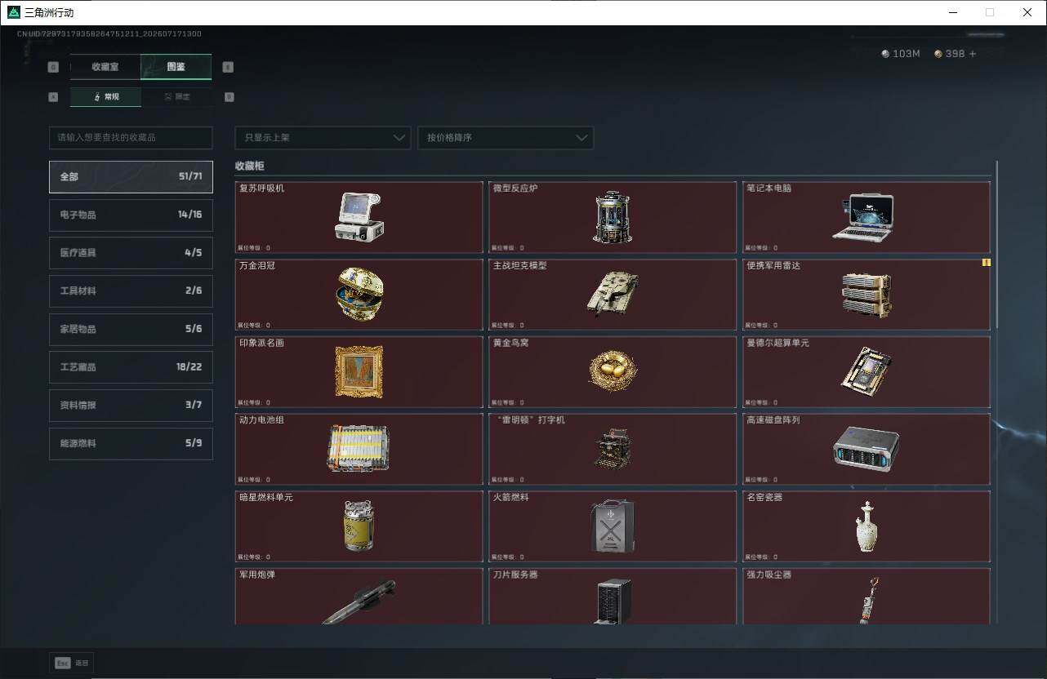This screenshot has height=679, width=1047.
Task: Select the 电子物品 category
Action: click(x=131, y=215)
